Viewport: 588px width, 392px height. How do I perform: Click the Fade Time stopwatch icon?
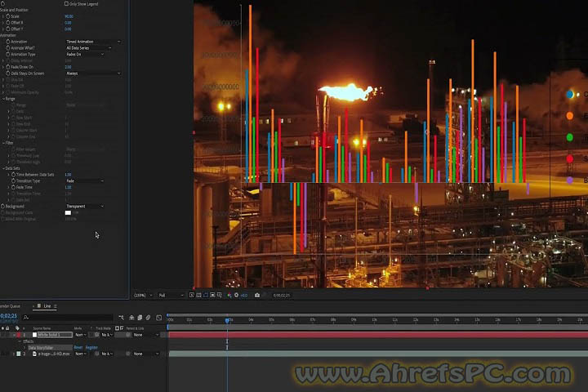click(x=13, y=187)
